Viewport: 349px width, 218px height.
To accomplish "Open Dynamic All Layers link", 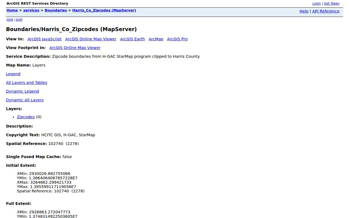I will click(25, 100).
